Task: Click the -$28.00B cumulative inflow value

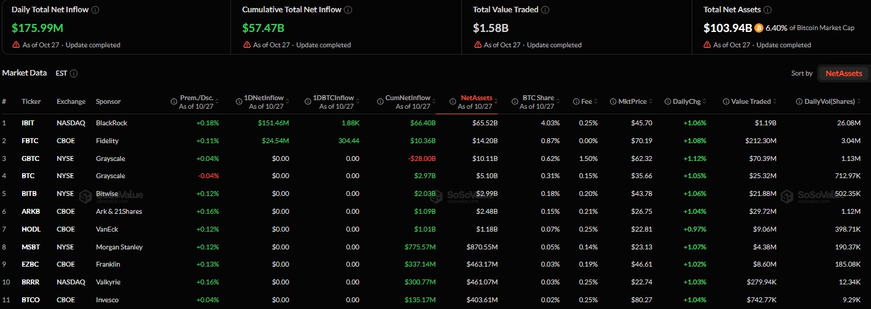Action: tap(421, 158)
